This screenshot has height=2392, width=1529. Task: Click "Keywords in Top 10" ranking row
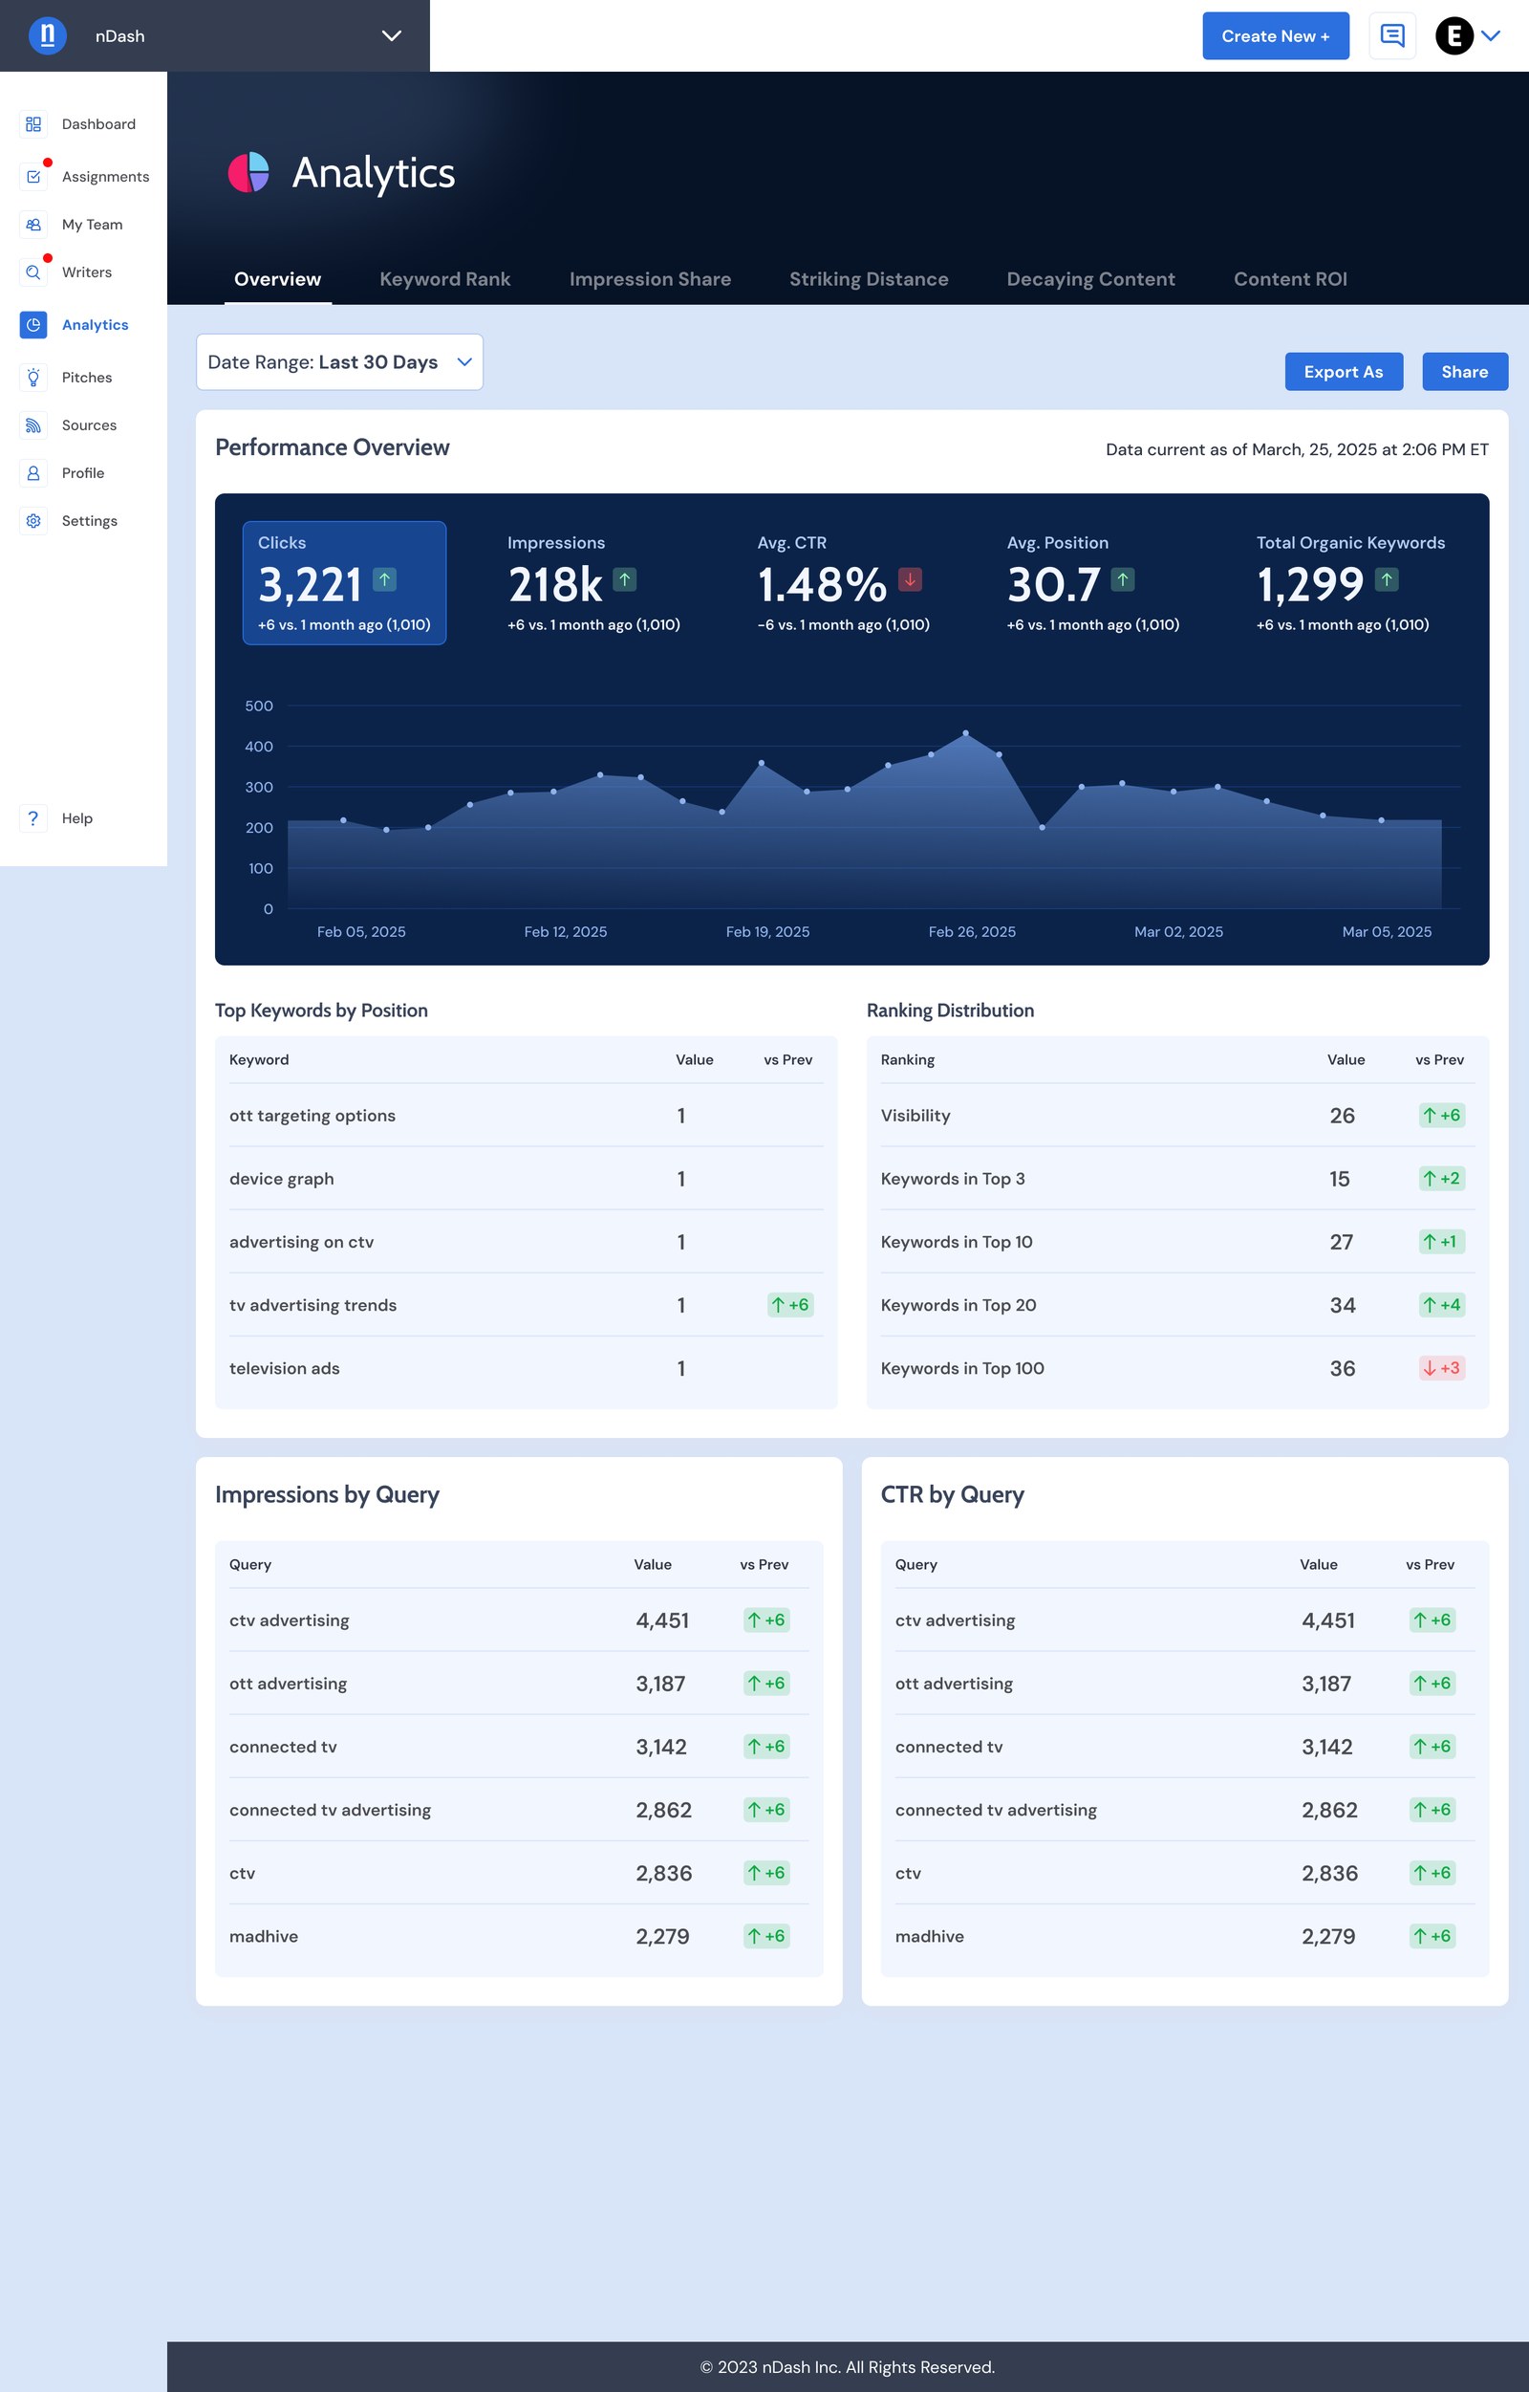tap(1177, 1242)
